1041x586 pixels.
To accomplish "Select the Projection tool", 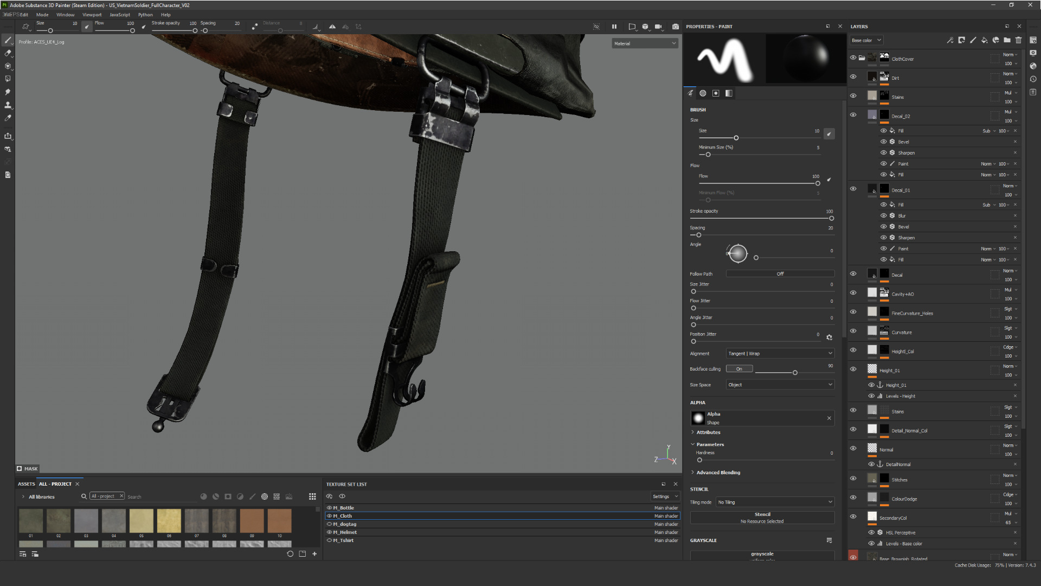I will (x=8, y=66).
